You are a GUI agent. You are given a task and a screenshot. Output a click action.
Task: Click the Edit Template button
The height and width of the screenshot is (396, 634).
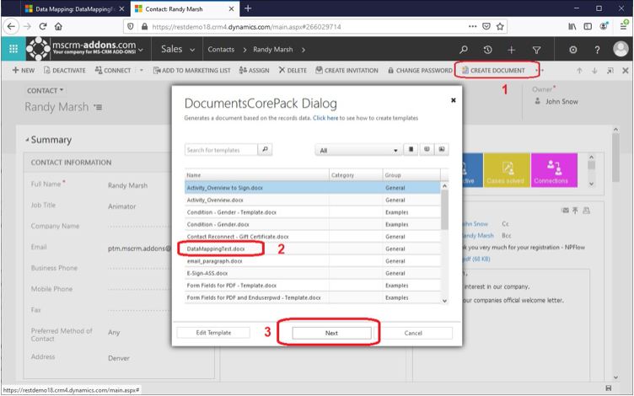point(213,333)
